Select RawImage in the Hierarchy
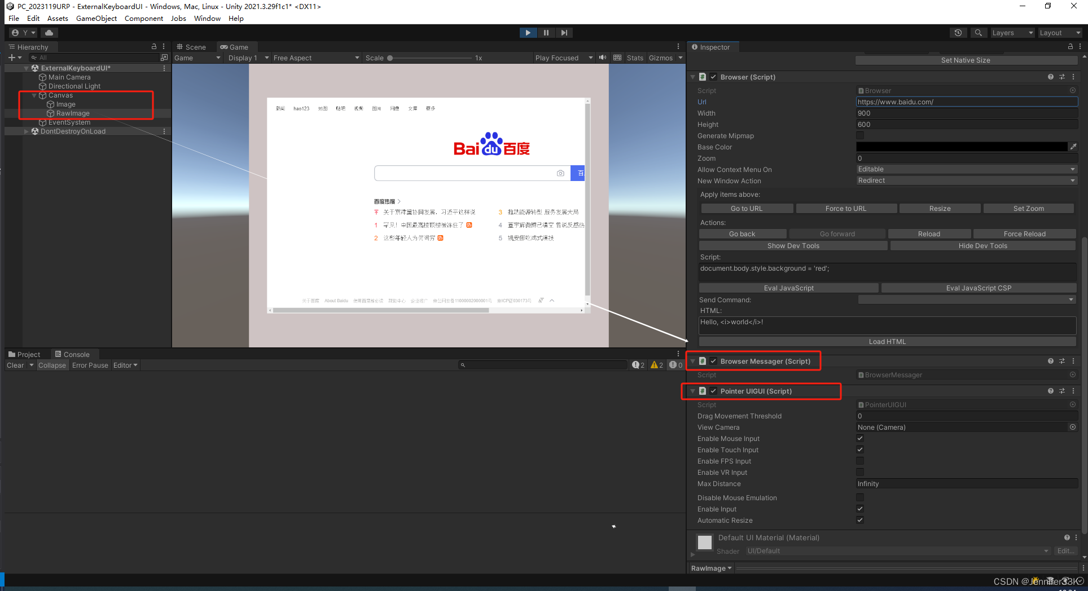Image resolution: width=1088 pixels, height=591 pixels. 73,113
